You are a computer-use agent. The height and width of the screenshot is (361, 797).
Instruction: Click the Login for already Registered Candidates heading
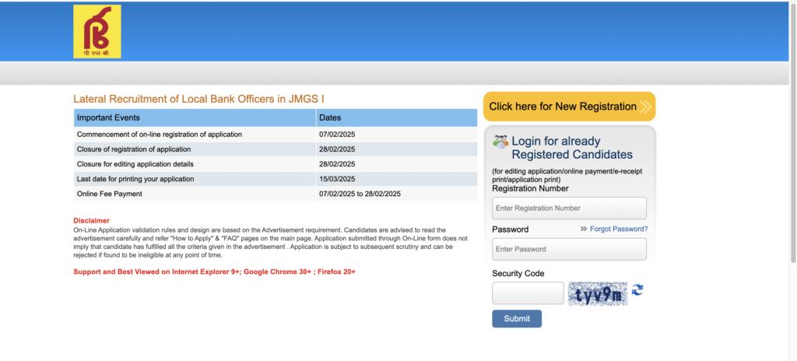click(x=572, y=148)
